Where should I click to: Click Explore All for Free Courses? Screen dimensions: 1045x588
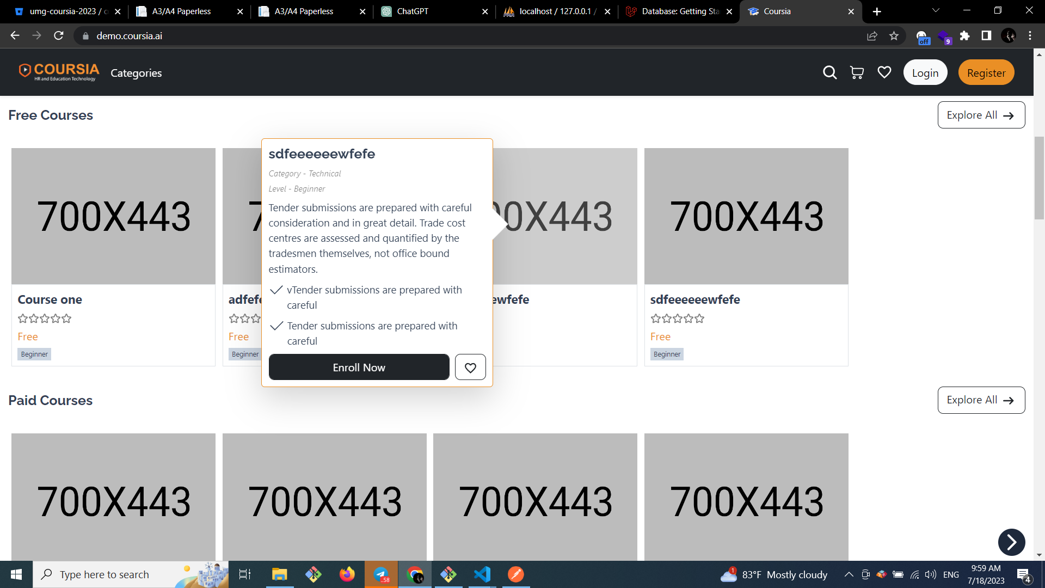[x=981, y=115]
